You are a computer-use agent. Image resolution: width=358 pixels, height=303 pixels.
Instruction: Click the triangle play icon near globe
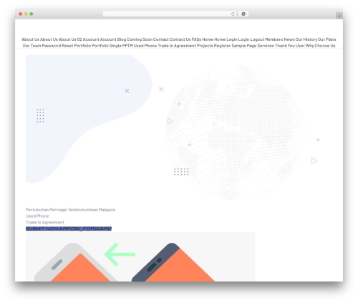click(170, 121)
